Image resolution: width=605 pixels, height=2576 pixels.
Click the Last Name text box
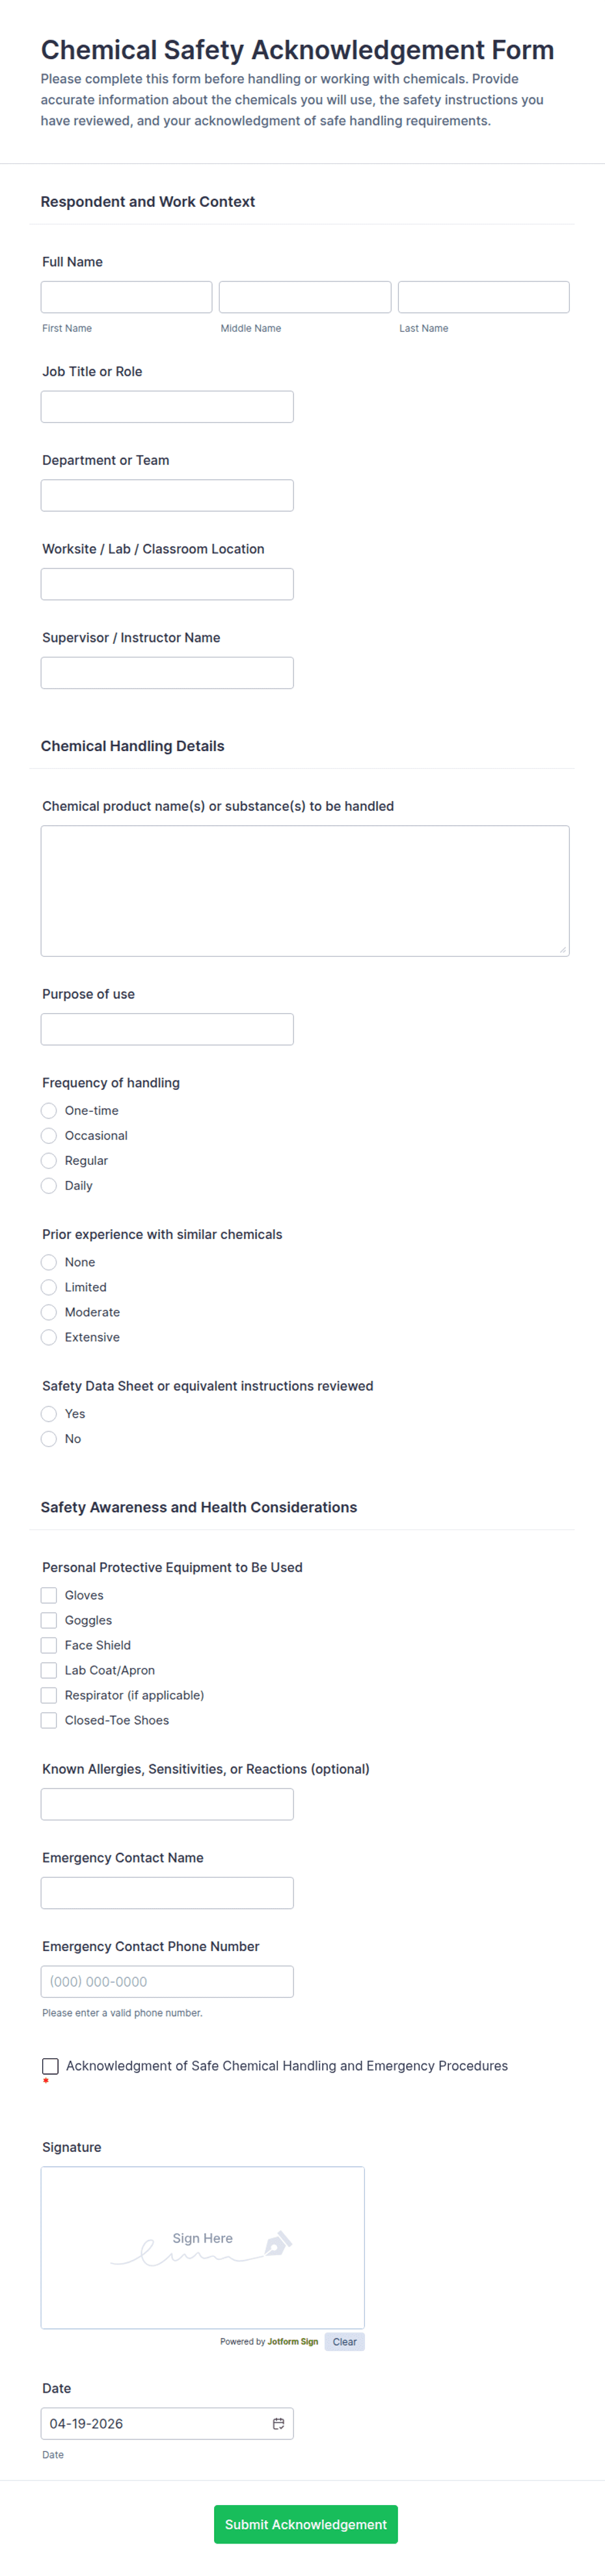click(x=484, y=297)
